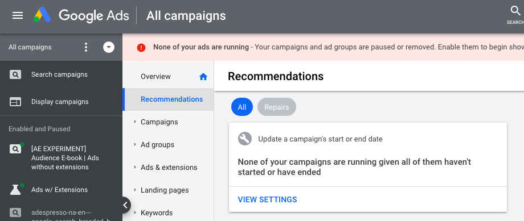Select the All filter chip
Viewport: 524px width, 221px height.
click(242, 107)
